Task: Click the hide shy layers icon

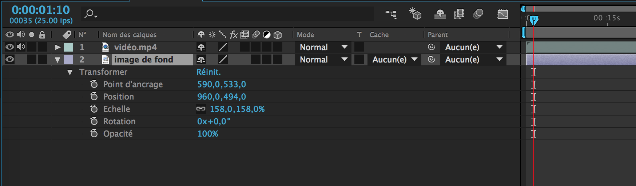Action: tap(440, 14)
